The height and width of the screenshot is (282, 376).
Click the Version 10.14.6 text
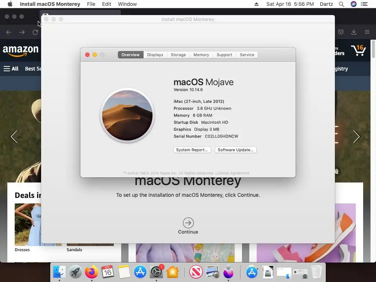188,90
